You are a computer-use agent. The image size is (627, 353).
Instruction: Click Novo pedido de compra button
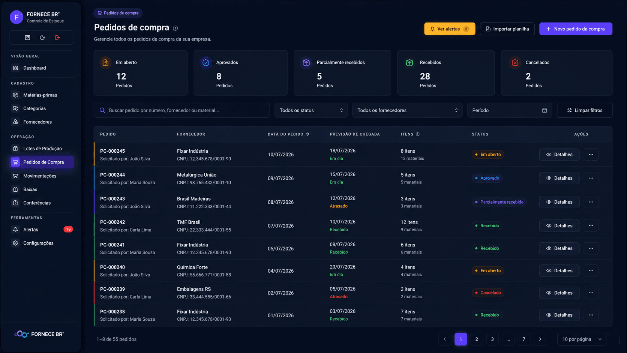(x=576, y=29)
